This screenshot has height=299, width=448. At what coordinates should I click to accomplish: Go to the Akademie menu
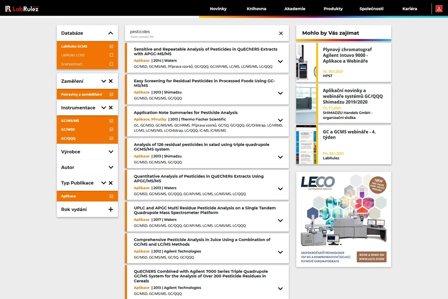[x=295, y=9]
